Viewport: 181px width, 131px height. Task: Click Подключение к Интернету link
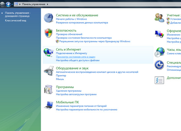[71, 53]
